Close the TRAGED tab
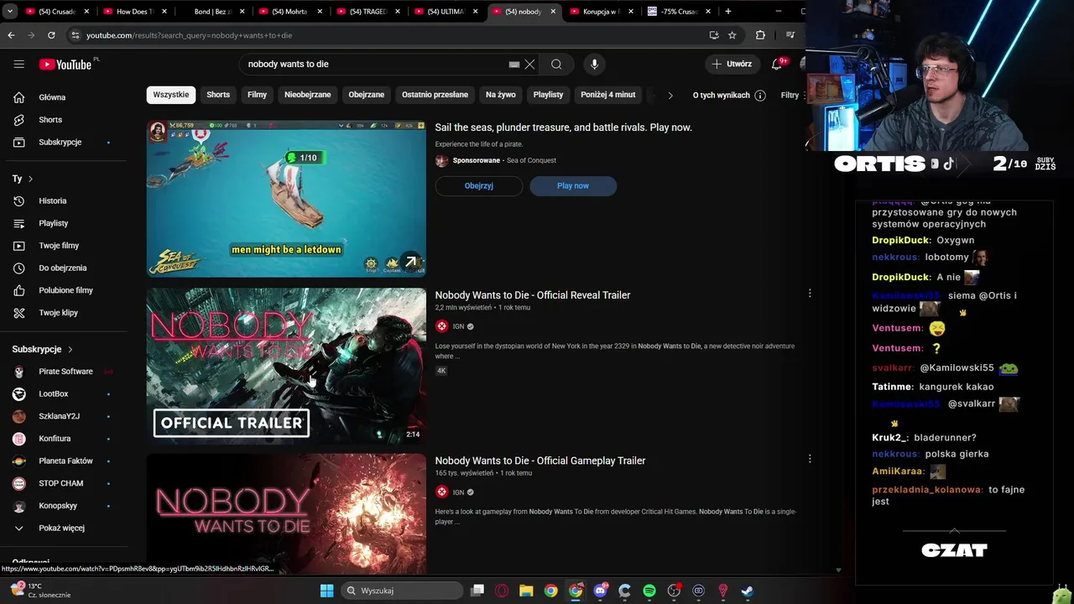Screen dimensions: 1074x604 (x=398, y=12)
